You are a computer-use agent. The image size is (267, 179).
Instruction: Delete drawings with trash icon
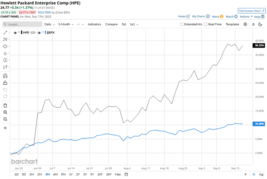pyautogui.click(x=5, y=106)
